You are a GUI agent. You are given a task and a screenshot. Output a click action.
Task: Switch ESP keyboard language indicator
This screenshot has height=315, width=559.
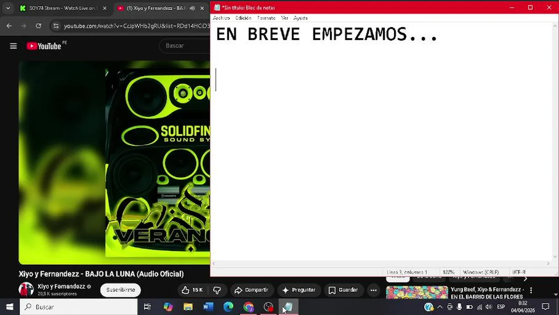[x=501, y=307]
